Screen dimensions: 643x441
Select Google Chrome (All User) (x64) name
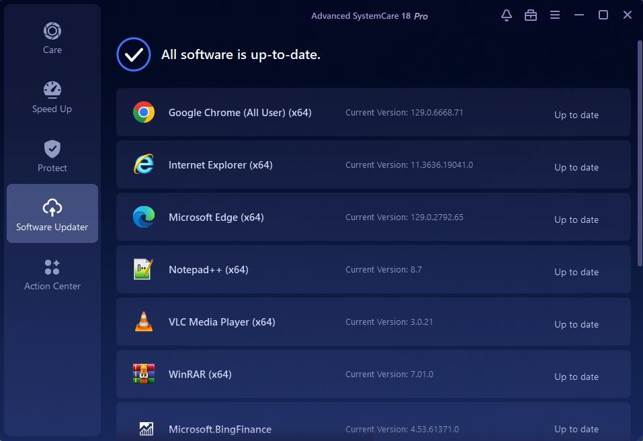240,113
